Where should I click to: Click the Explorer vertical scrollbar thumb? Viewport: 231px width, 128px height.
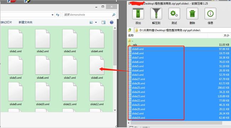(115, 48)
